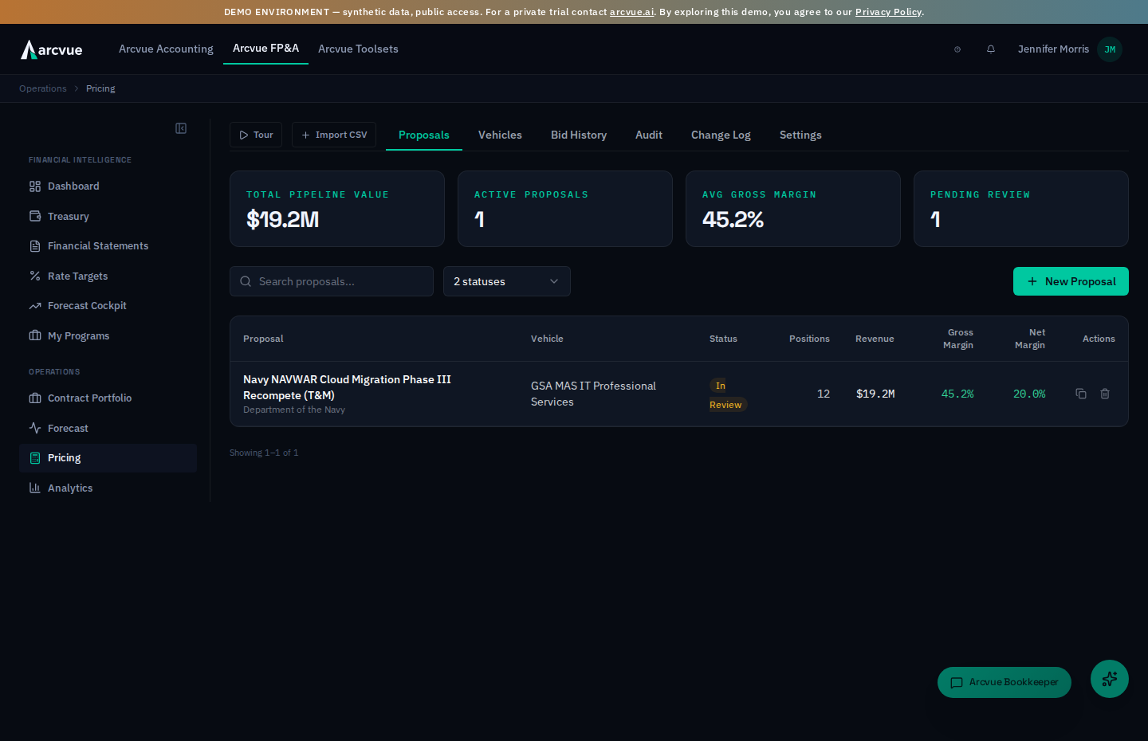This screenshot has height=741, width=1148.
Task: Open Financial Statements
Action: coord(108,246)
